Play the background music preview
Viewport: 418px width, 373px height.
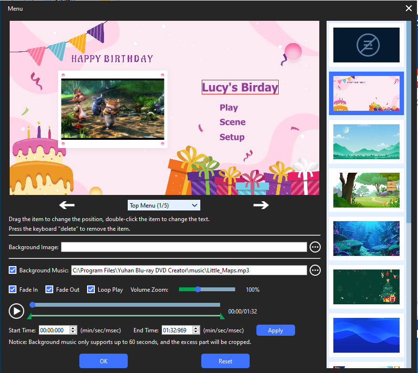pyautogui.click(x=16, y=311)
